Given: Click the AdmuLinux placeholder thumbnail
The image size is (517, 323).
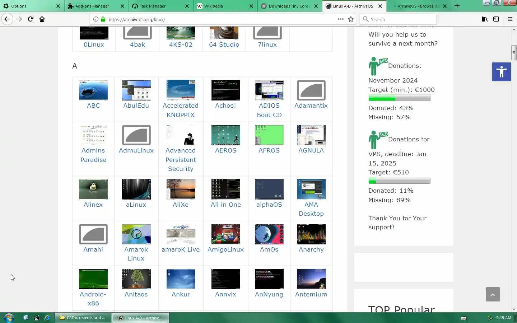Looking at the screenshot, I should coord(136,135).
